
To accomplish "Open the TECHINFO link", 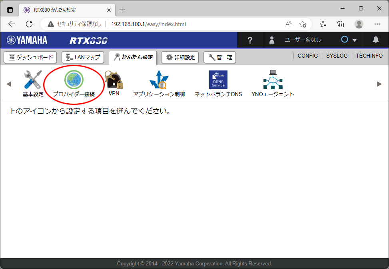I will (x=369, y=56).
